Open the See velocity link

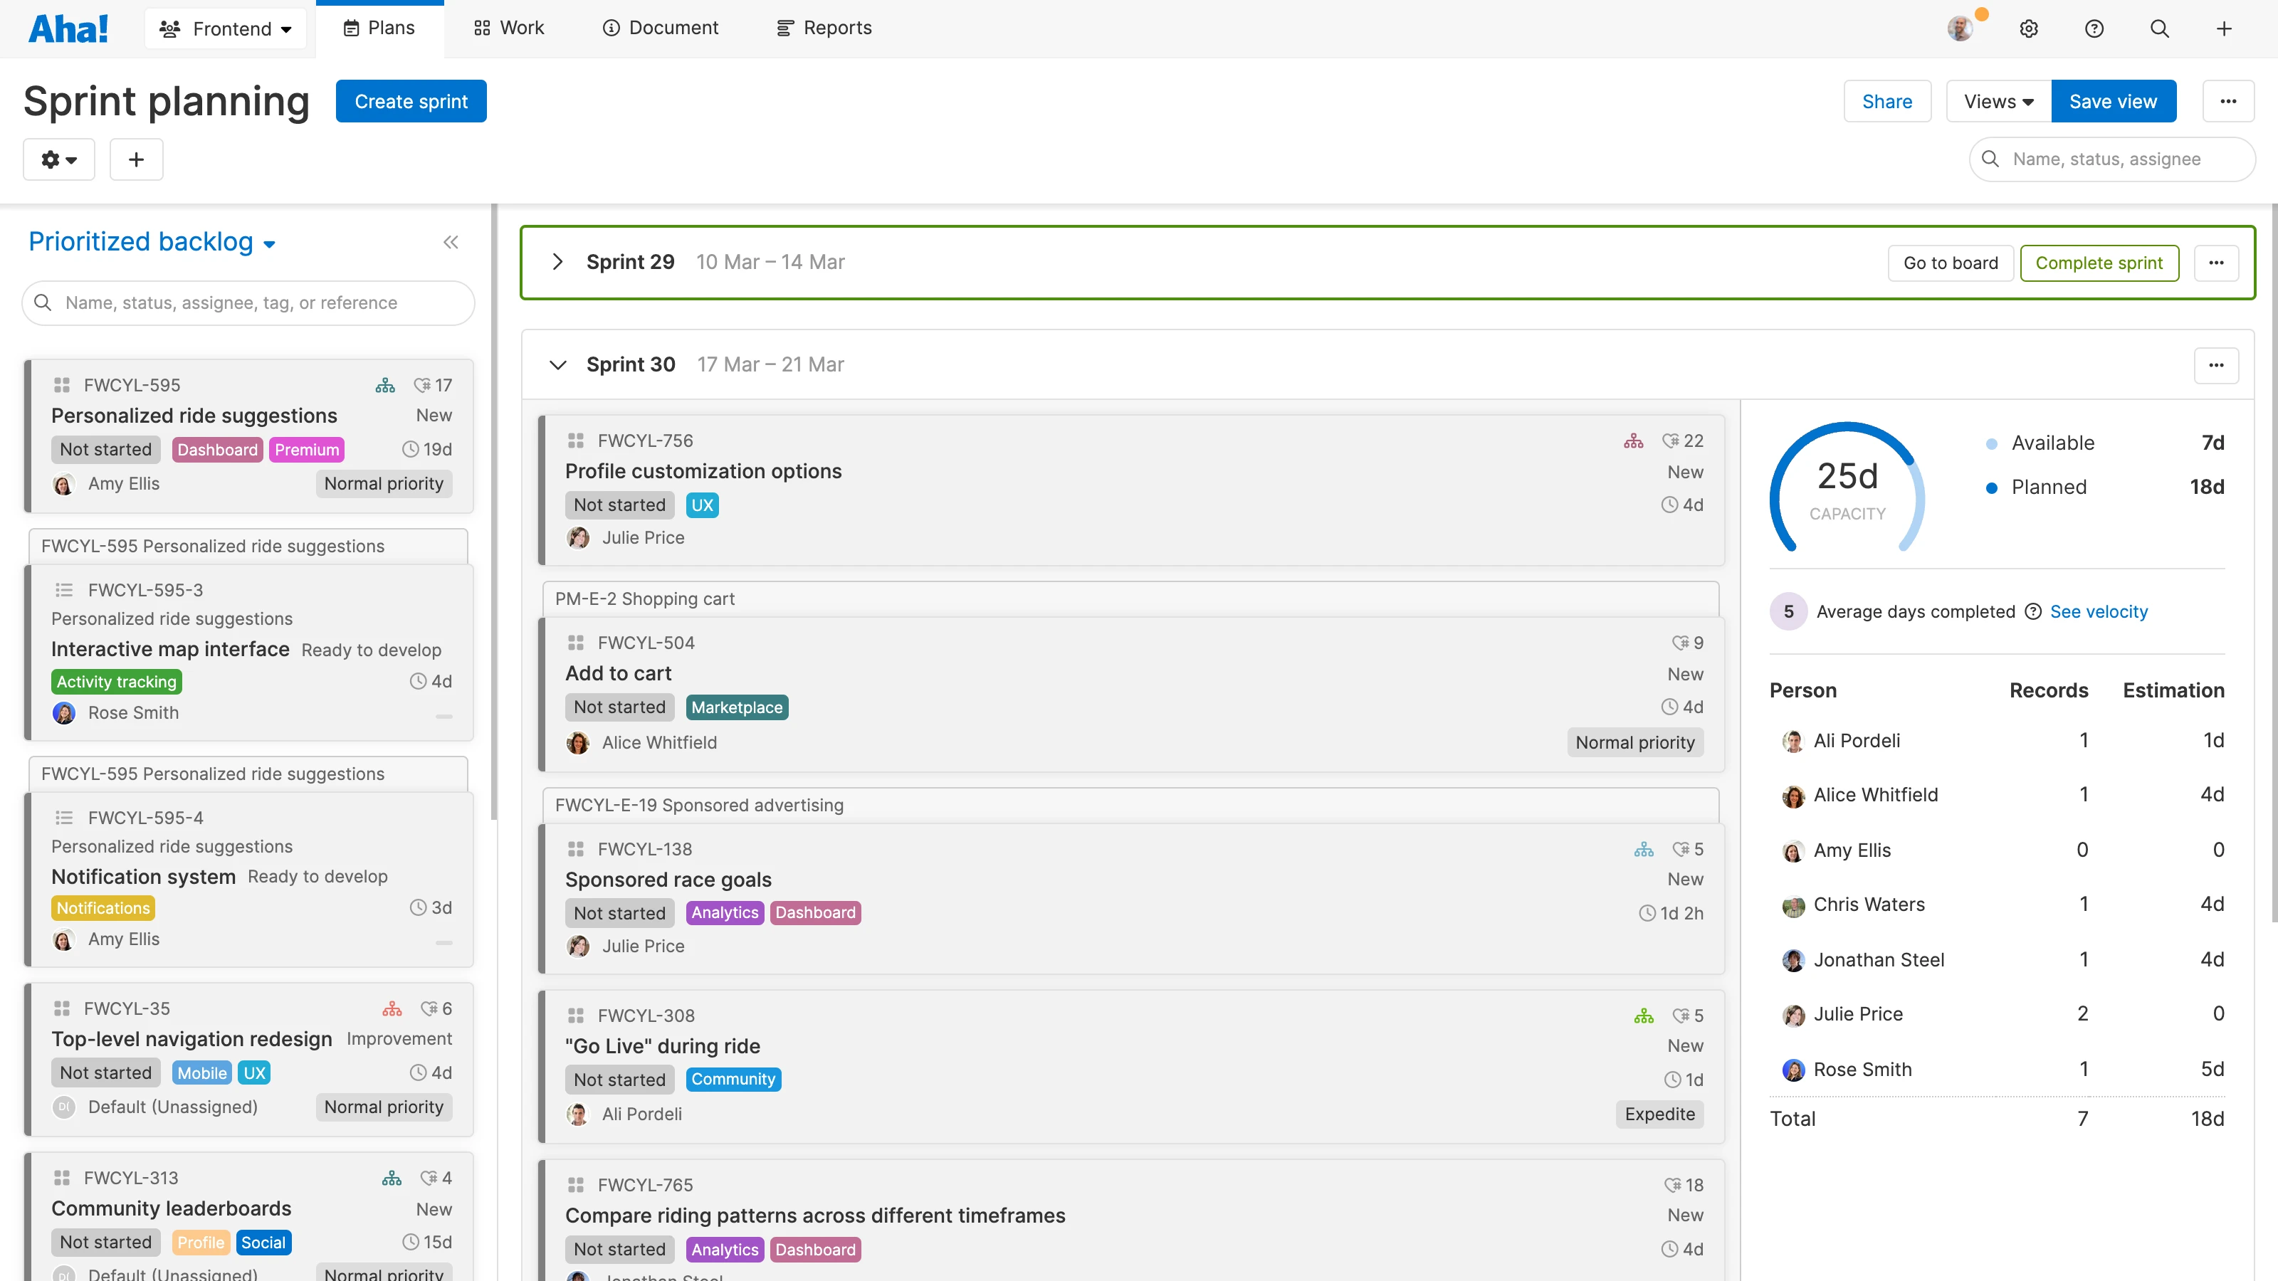(2098, 612)
